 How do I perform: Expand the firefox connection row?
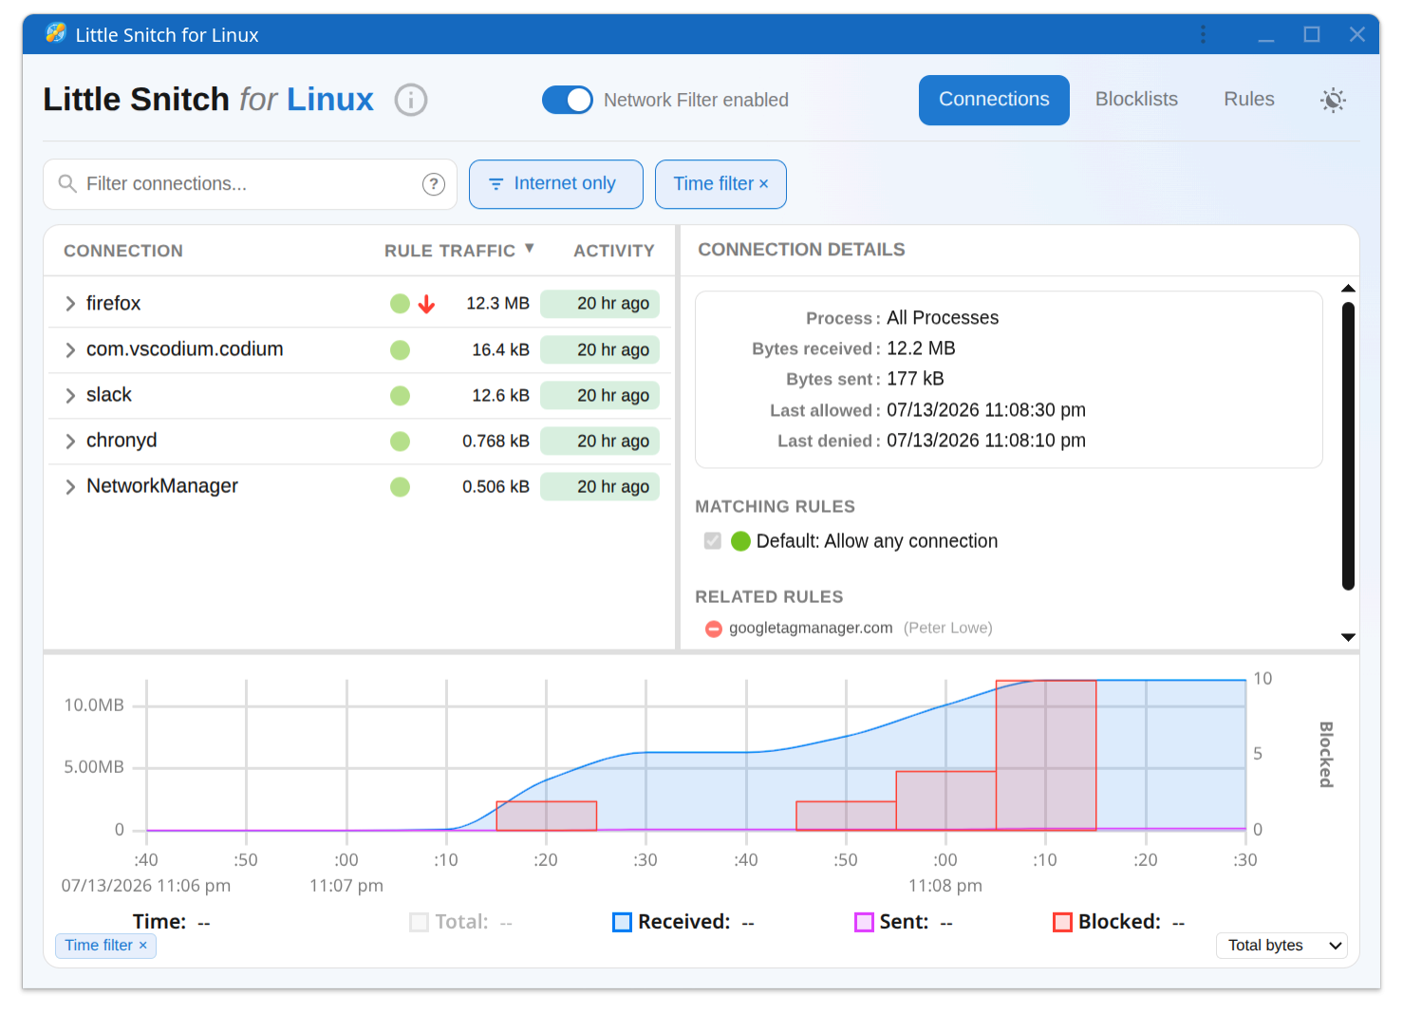(70, 304)
